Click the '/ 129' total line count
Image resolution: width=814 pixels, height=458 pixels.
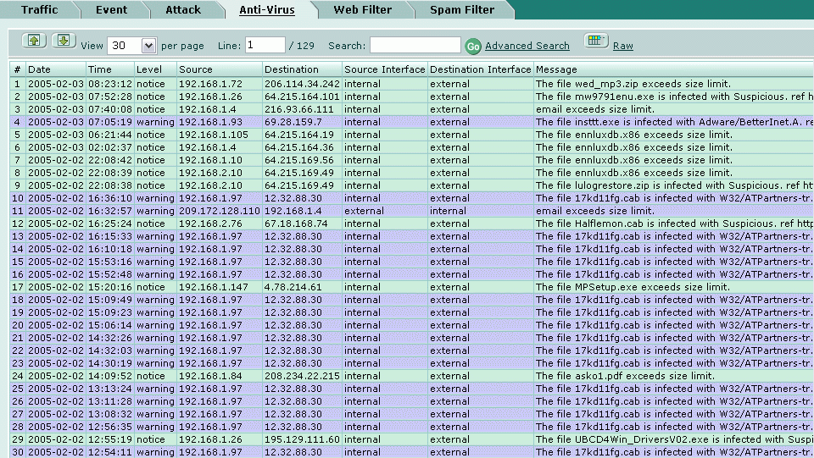click(x=302, y=46)
